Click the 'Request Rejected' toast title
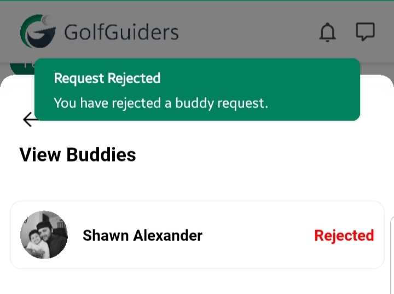The image size is (394, 294). [x=107, y=78]
